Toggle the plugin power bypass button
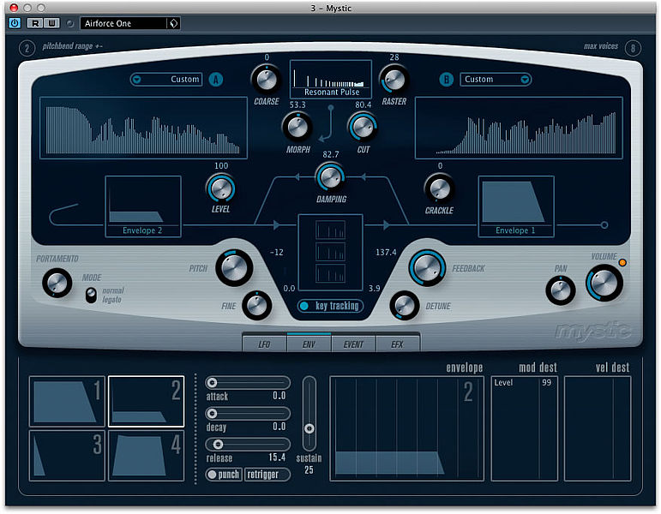The width and height of the screenshot is (661, 514). click(15, 23)
